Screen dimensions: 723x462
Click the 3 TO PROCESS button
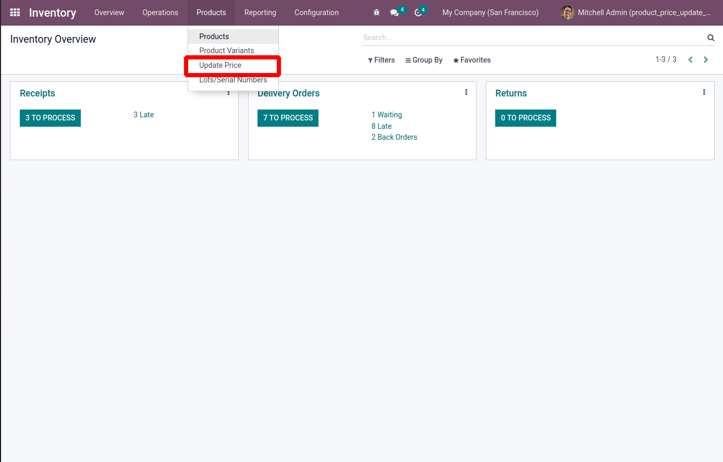pyautogui.click(x=50, y=118)
